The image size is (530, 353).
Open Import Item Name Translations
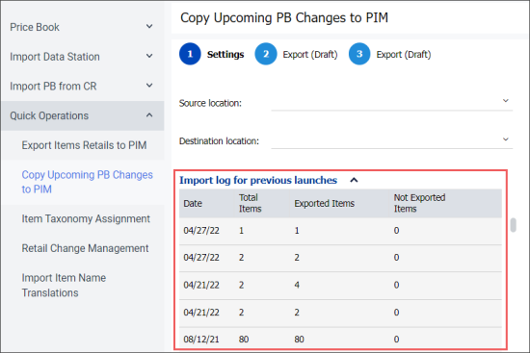(64, 285)
